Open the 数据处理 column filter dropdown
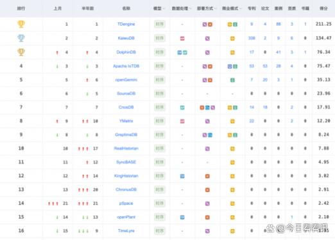This screenshot has height=240, width=335. 191,8
